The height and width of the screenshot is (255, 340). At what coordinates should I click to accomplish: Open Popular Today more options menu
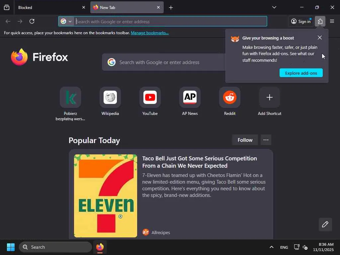266,140
